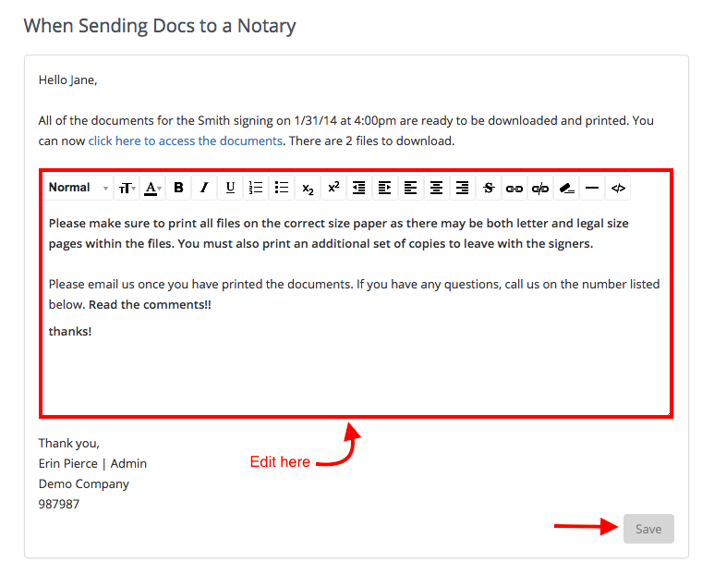
Task: Toggle underline formatting
Action: (230, 188)
